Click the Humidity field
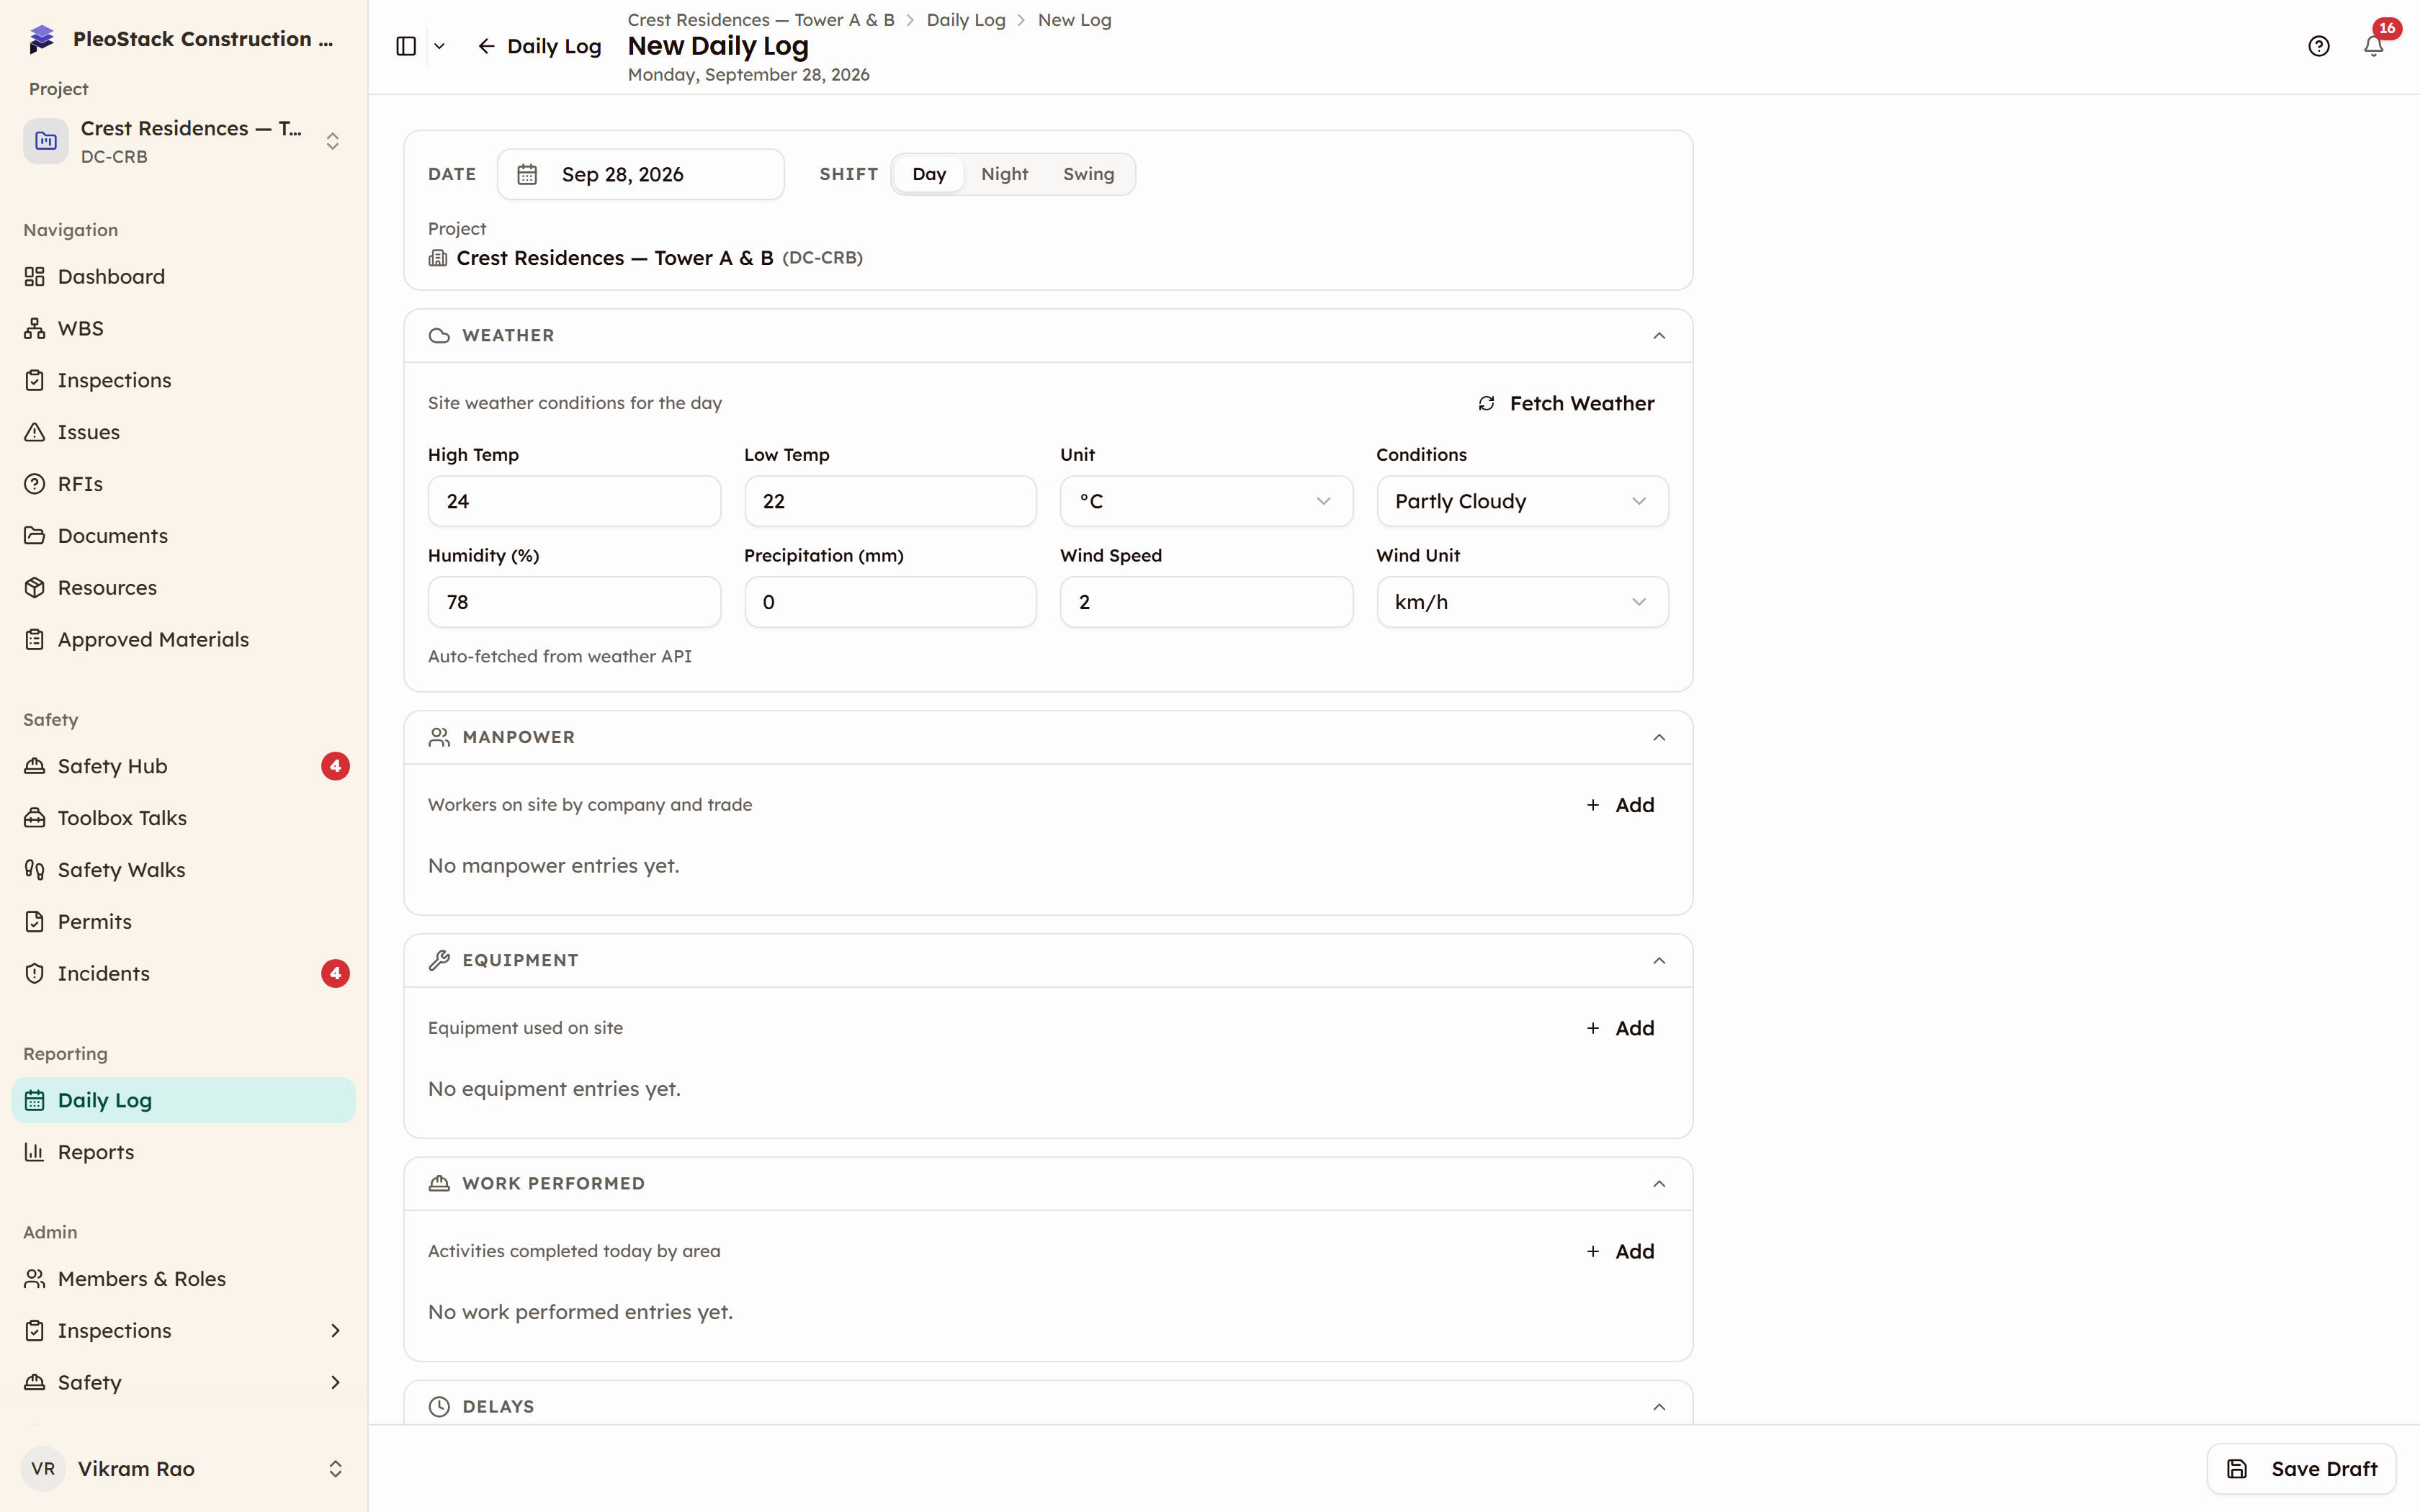 (574, 602)
